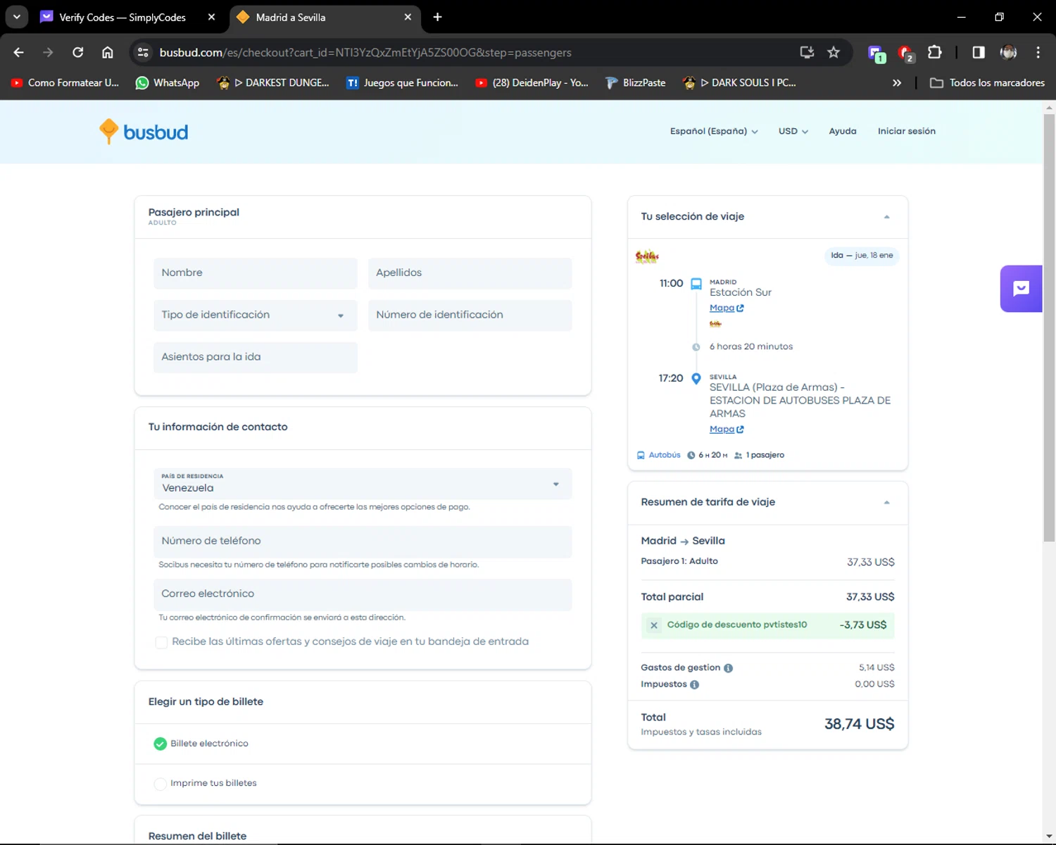Click info icon next to Impuestos

(694, 684)
